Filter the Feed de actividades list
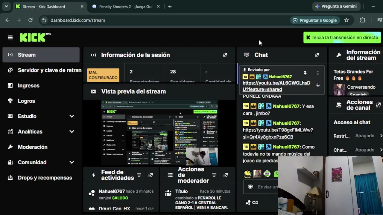Image resolution: width=383 pixels, height=215 pixels. click(x=139, y=175)
